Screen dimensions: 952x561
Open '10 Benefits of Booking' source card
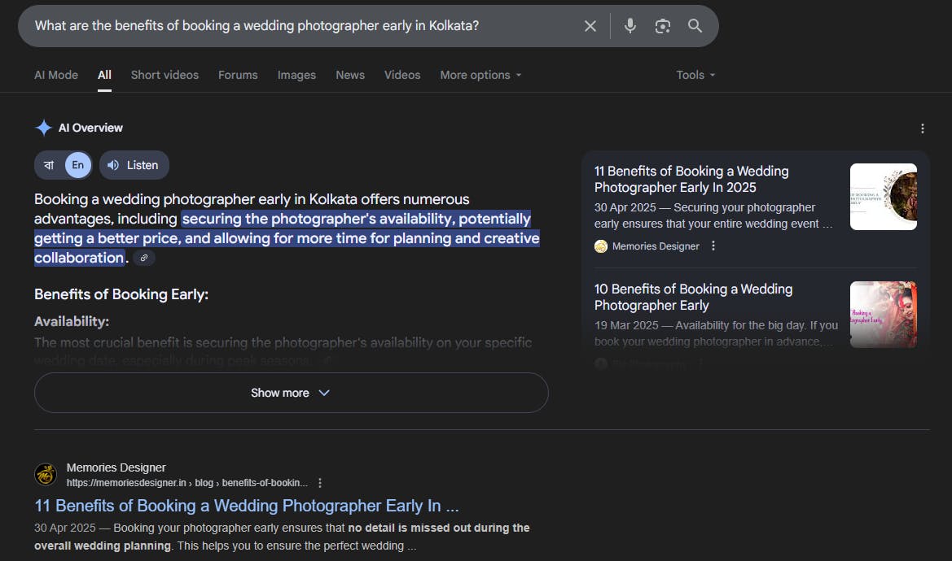[x=693, y=297]
